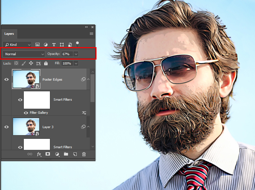
Task: Create a new group folder
Action: [66, 154]
